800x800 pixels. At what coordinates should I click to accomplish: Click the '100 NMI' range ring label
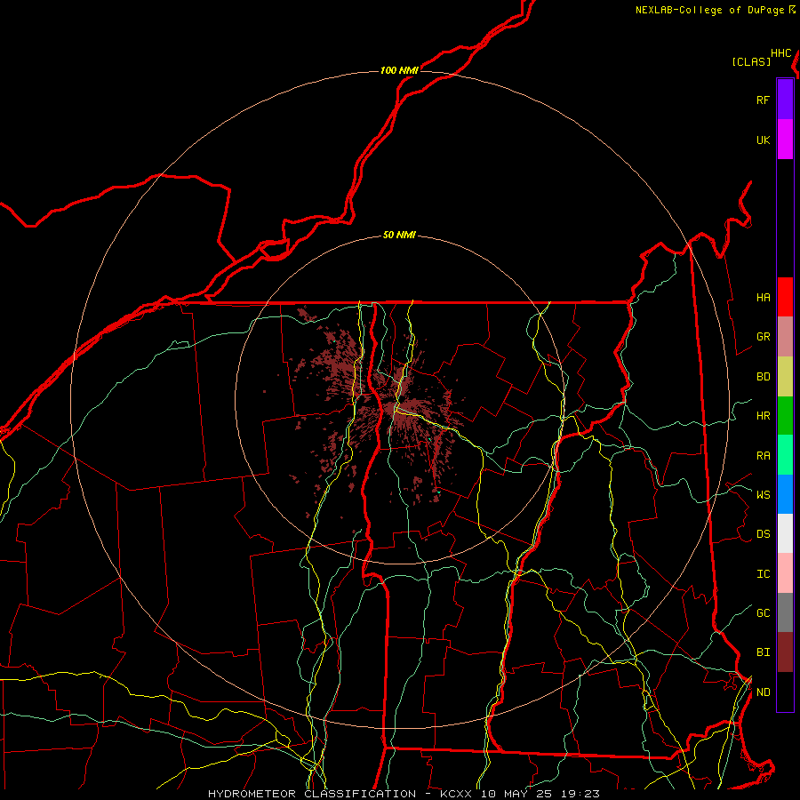tap(399, 70)
